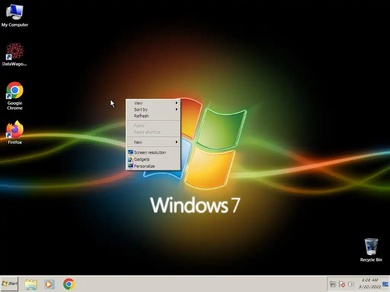The image size is (390, 292).
Task: Choose Refresh in the context menu
Action: coord(153,116)
